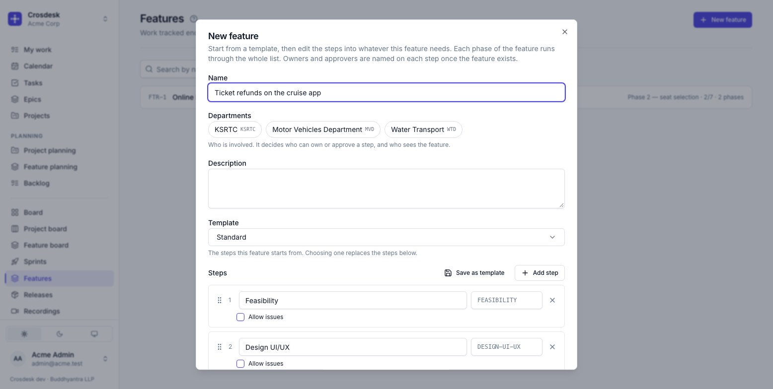
Task: Expand the Acme Admin account menu
Action: click(x=59, y=359)
